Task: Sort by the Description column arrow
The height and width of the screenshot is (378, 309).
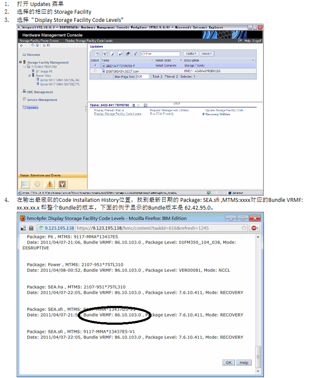Action: pos(253,60)
